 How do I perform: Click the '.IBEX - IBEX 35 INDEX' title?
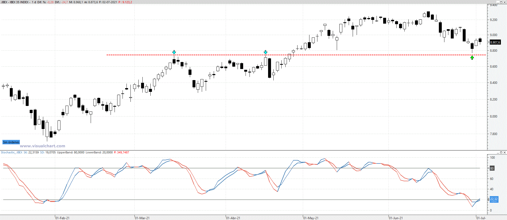coord(15,2)
